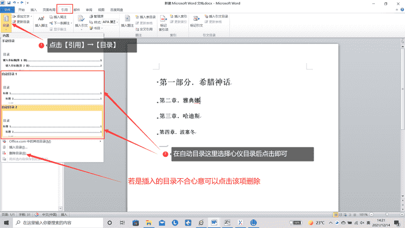The image size is (405, 228).
Task: Click the Cortana circle icon on taskbar
Action: [x=109, y=223]
